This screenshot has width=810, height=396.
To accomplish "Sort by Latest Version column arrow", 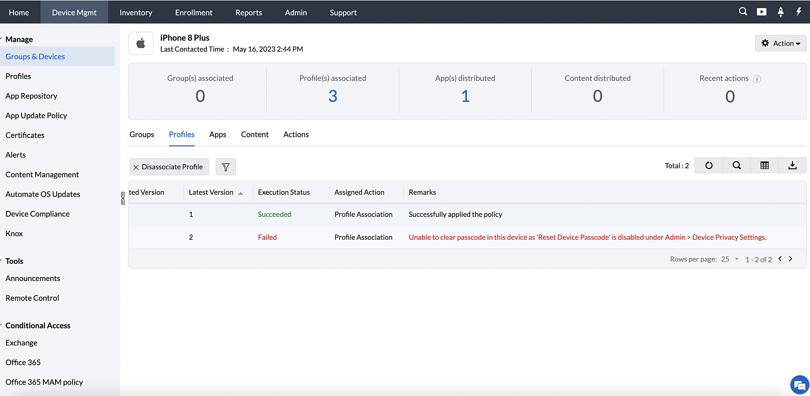I will (x=241, y=193).
